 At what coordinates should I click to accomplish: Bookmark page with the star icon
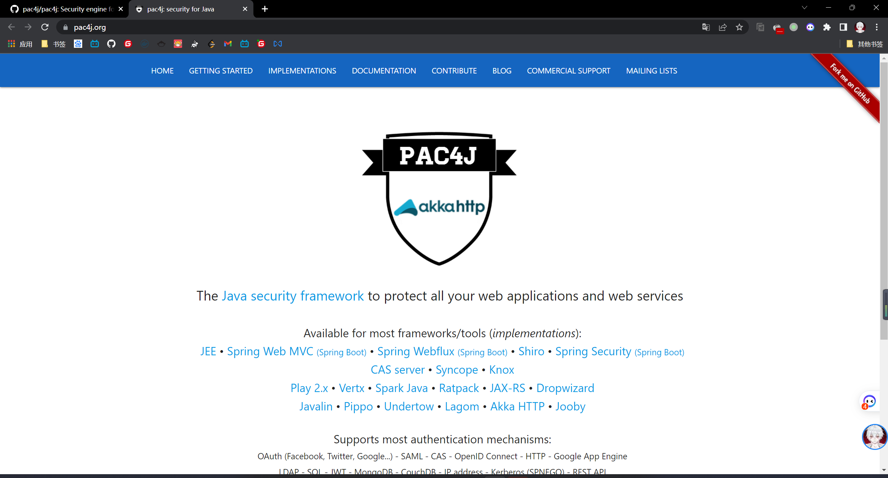pos(739,27)
